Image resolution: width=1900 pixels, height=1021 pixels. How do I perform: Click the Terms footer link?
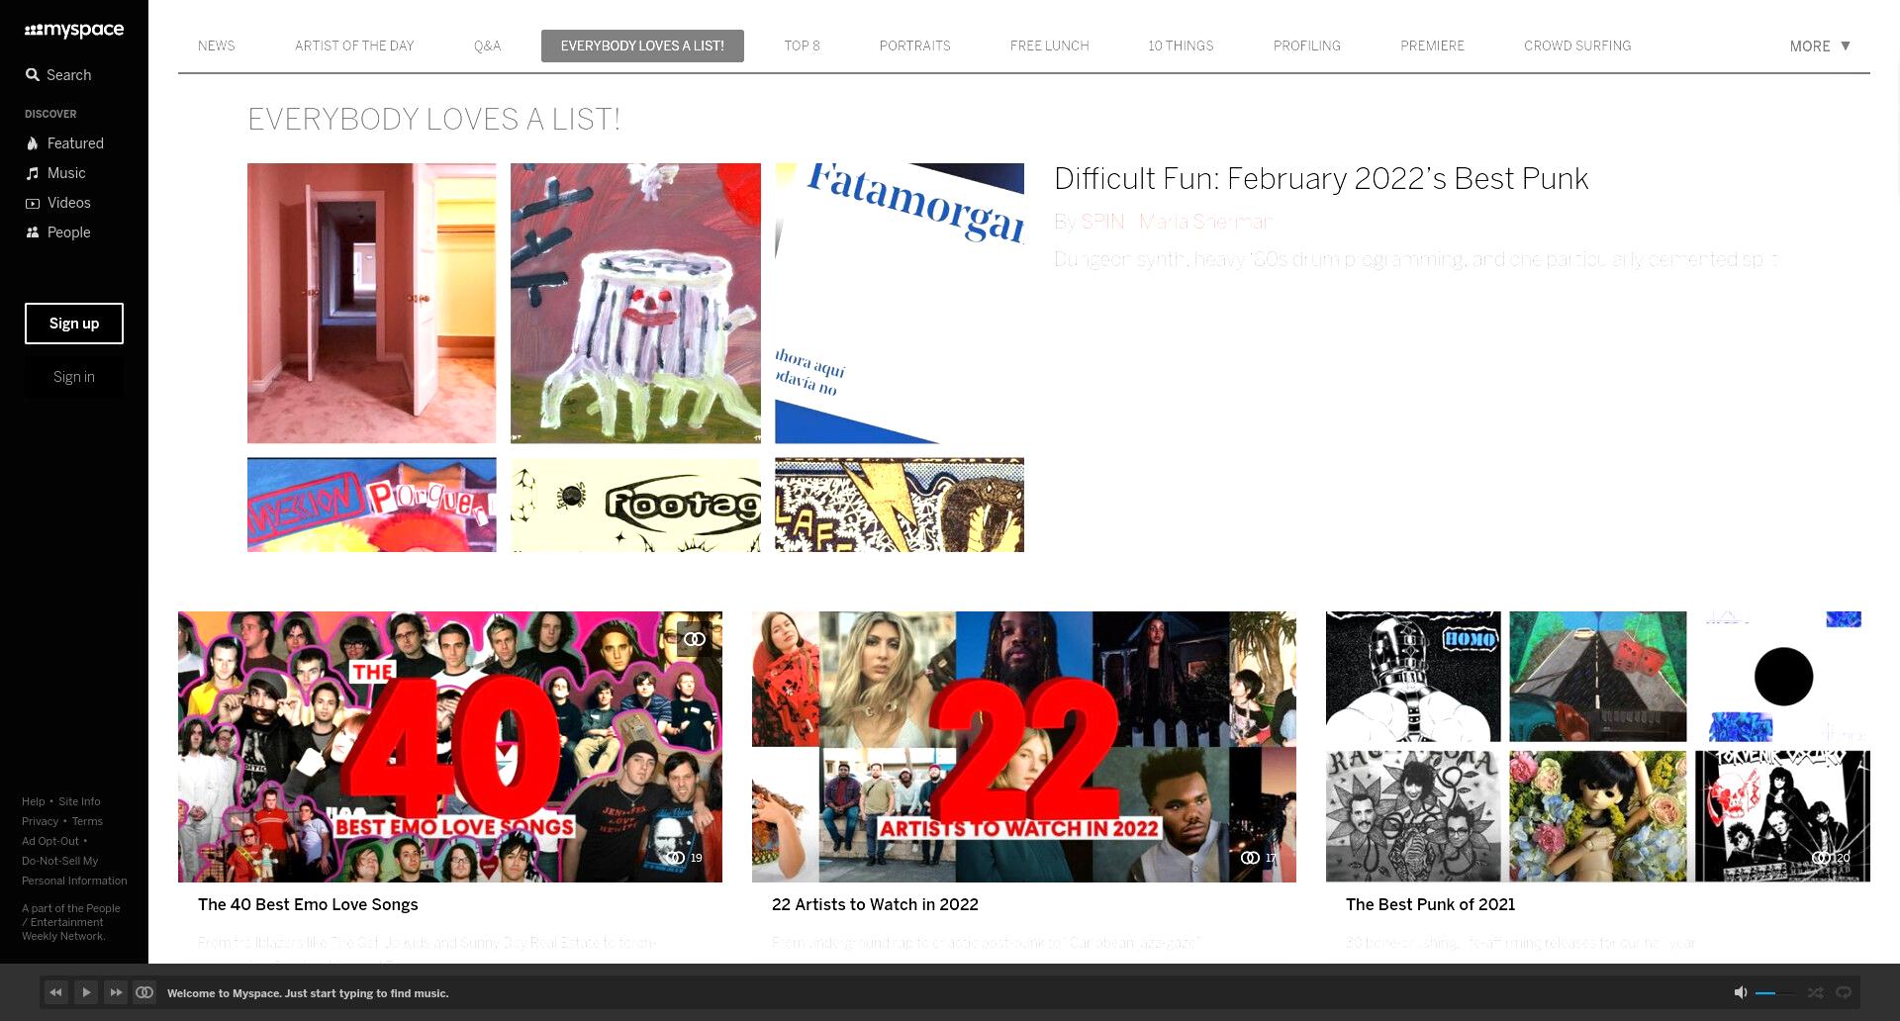(x=87, y=821)
